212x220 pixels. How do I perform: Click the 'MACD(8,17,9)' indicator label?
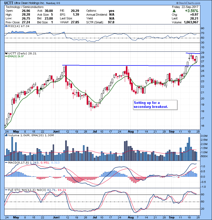[19, 163]
